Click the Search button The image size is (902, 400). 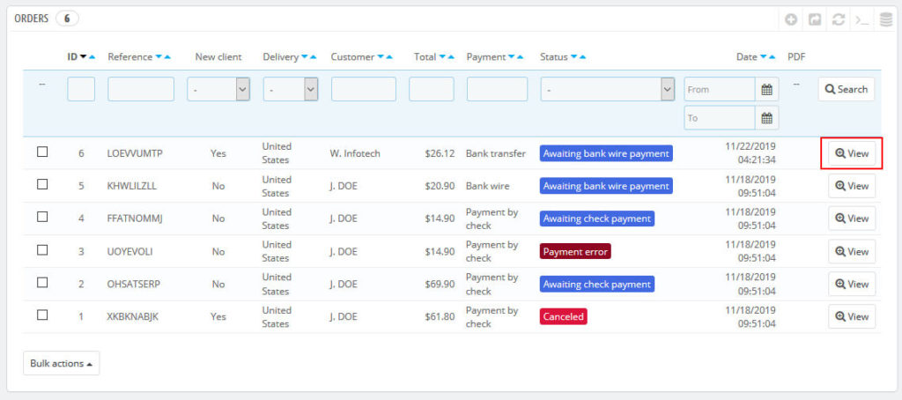[847, 89]
